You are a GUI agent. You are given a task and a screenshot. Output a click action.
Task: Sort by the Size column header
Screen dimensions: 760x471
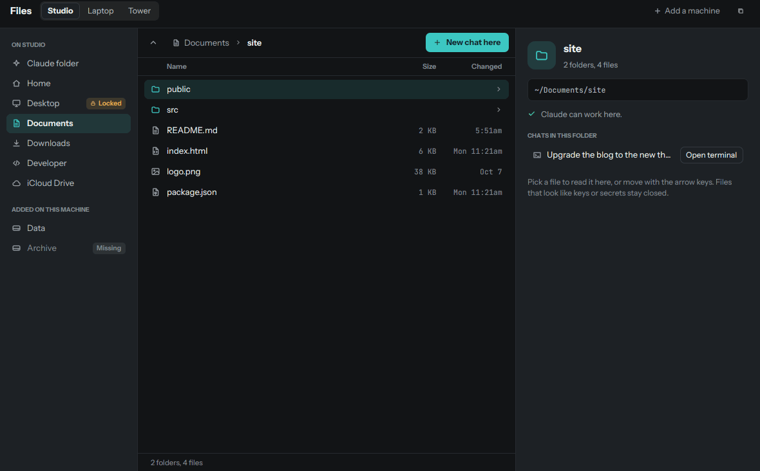point(429,66)
